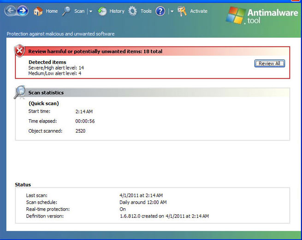Click the 'Start time:' label
This screenshot has height=240, width=302.
39,111
